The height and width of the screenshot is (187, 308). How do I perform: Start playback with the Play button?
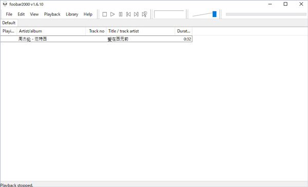click(x=112, y=14)
